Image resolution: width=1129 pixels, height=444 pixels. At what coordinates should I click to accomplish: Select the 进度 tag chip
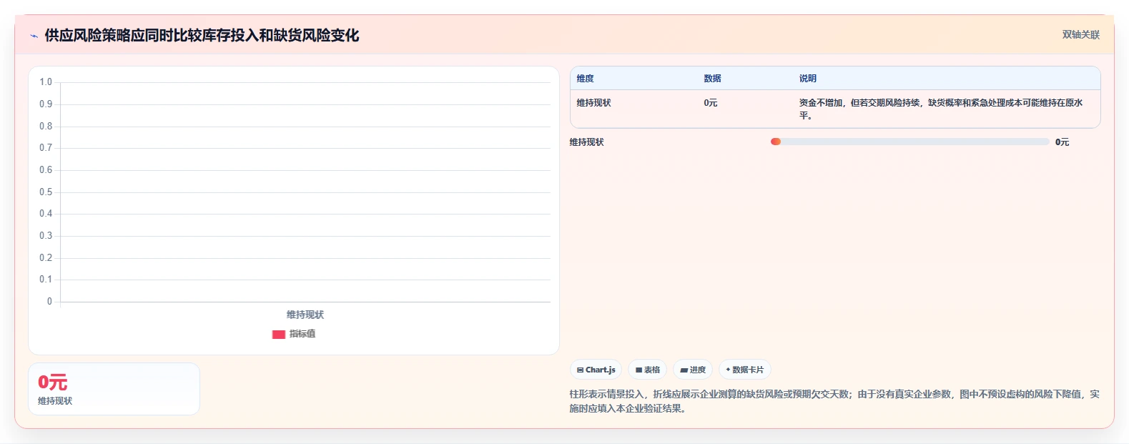693,370
